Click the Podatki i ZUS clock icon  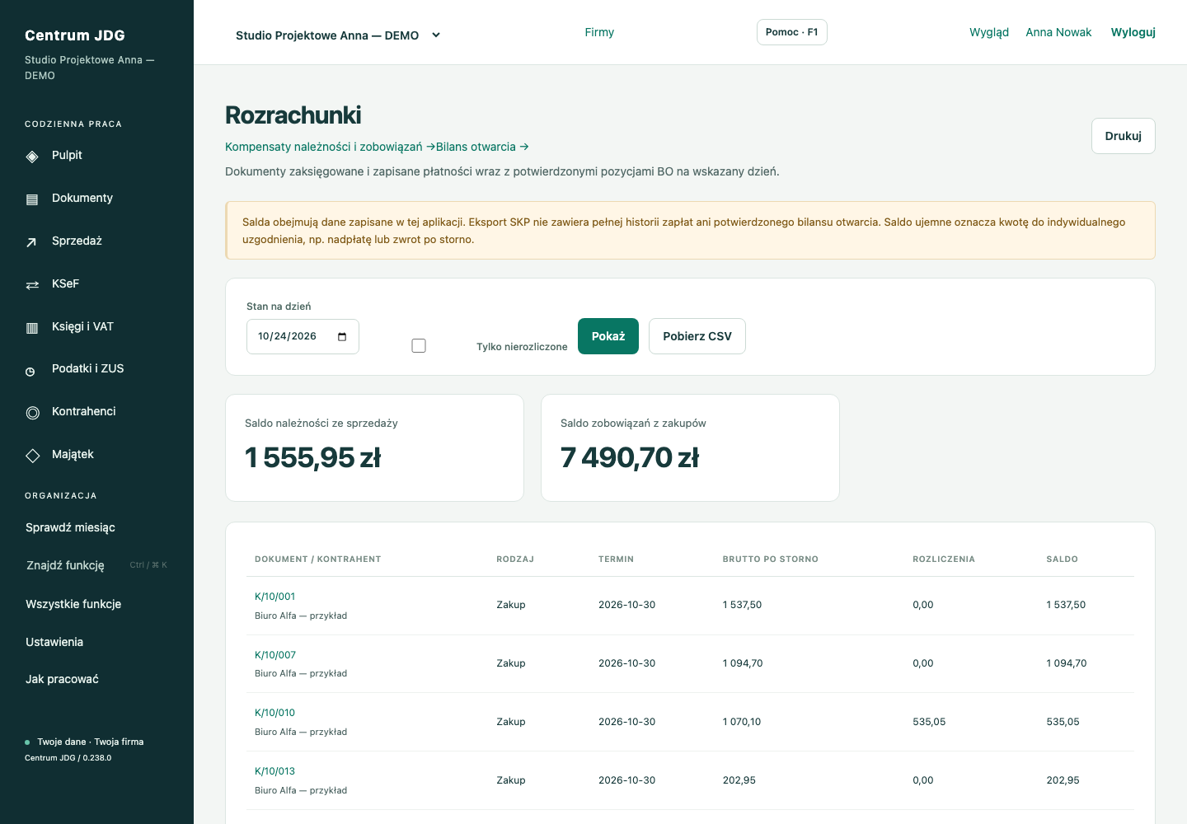click(x=30, y=371)
